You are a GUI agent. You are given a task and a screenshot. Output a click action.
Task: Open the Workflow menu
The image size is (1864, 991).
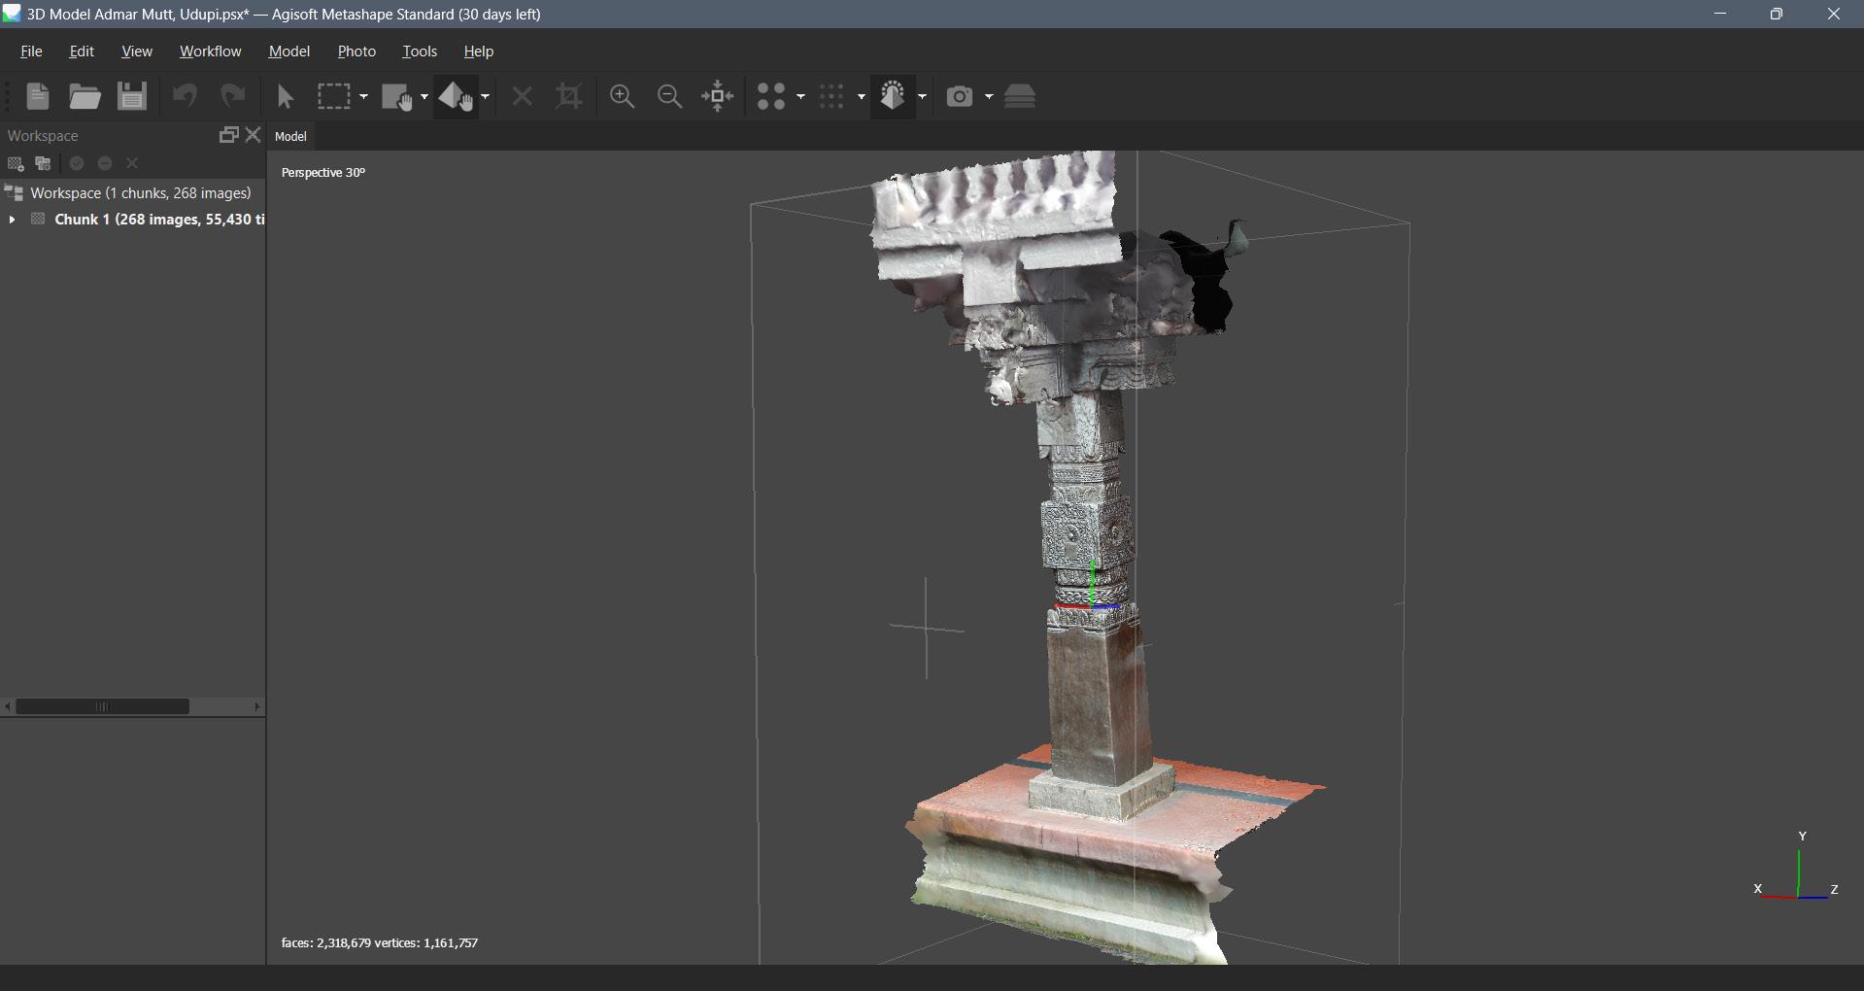[210, 51]
